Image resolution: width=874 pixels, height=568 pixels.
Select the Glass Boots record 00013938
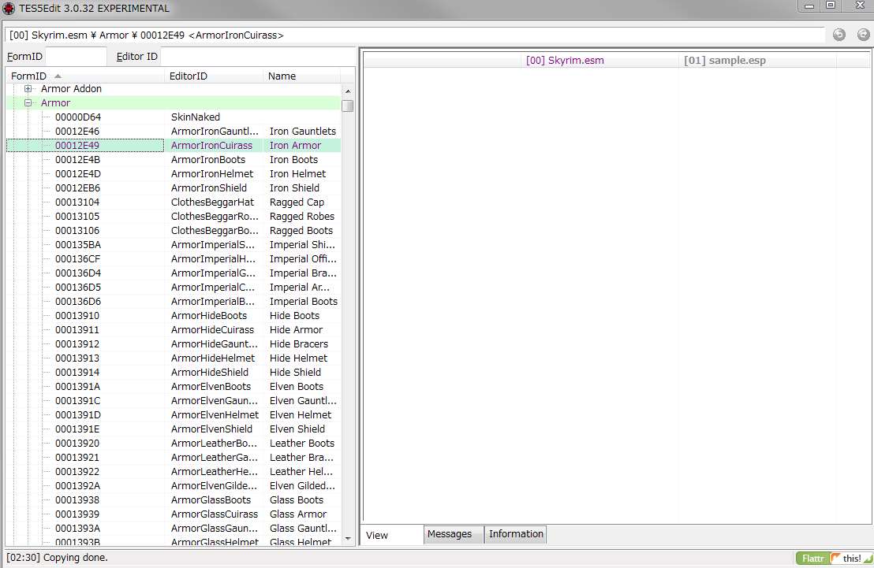click(174, 500)
